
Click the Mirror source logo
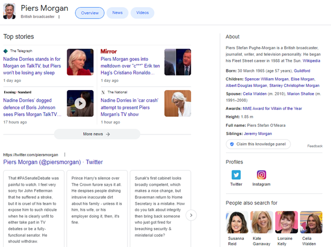click(x=108, y=51)
